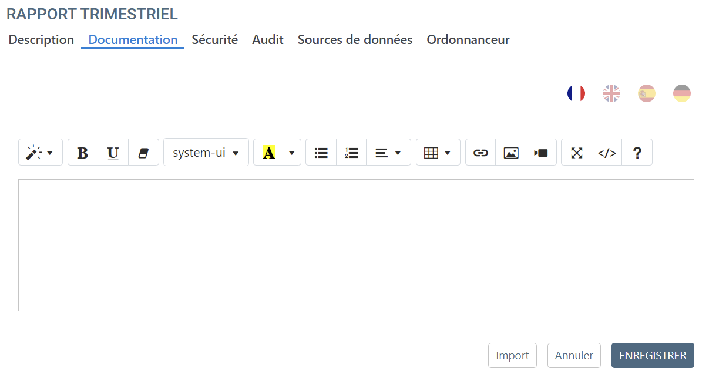Toggle bold formatting
Image resolution: width=709 pixels, height=381 pixels.
[x=83, y=153]
